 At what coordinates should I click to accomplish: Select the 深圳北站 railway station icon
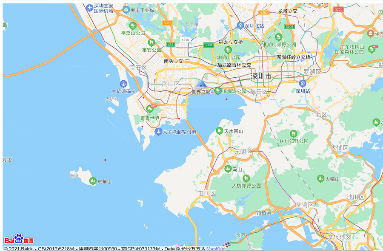point(240,25)
